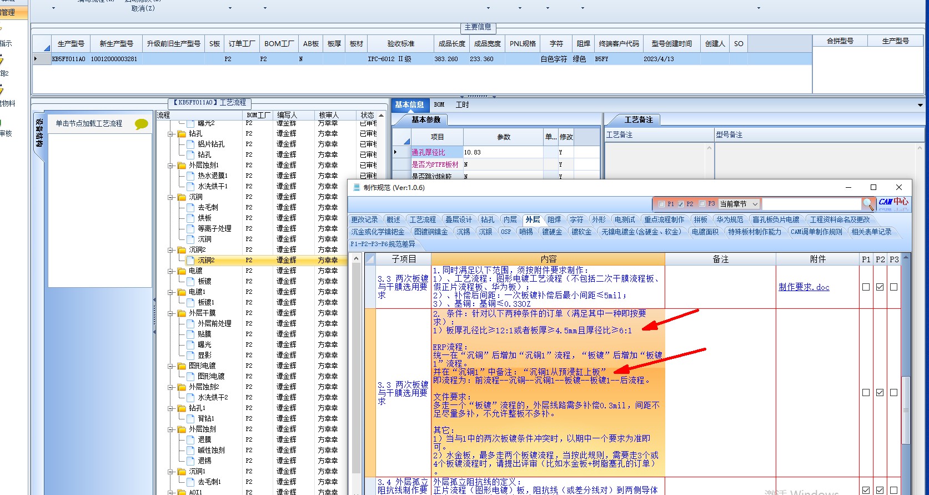Click the search text field in 制作规范 toolbar
The height and width of the screenshot is (495, 929).
coord(812,204)
